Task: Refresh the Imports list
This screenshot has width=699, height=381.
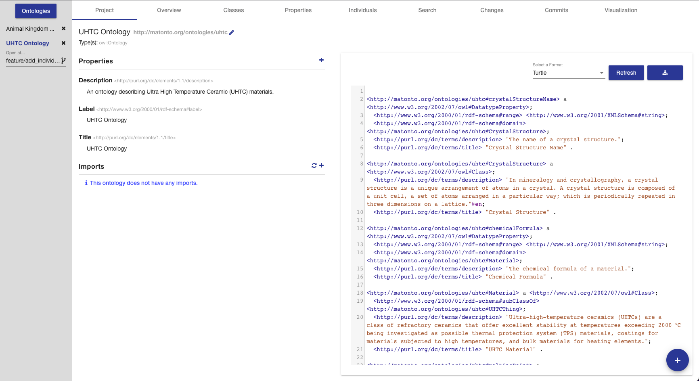Action: click(314, 165)
